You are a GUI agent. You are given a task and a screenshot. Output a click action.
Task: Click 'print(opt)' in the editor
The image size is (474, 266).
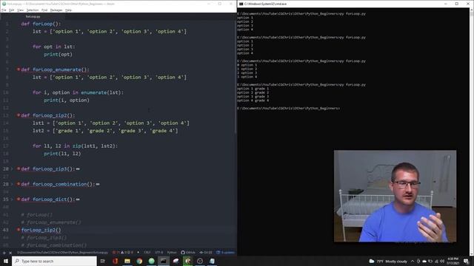point(58,55)
